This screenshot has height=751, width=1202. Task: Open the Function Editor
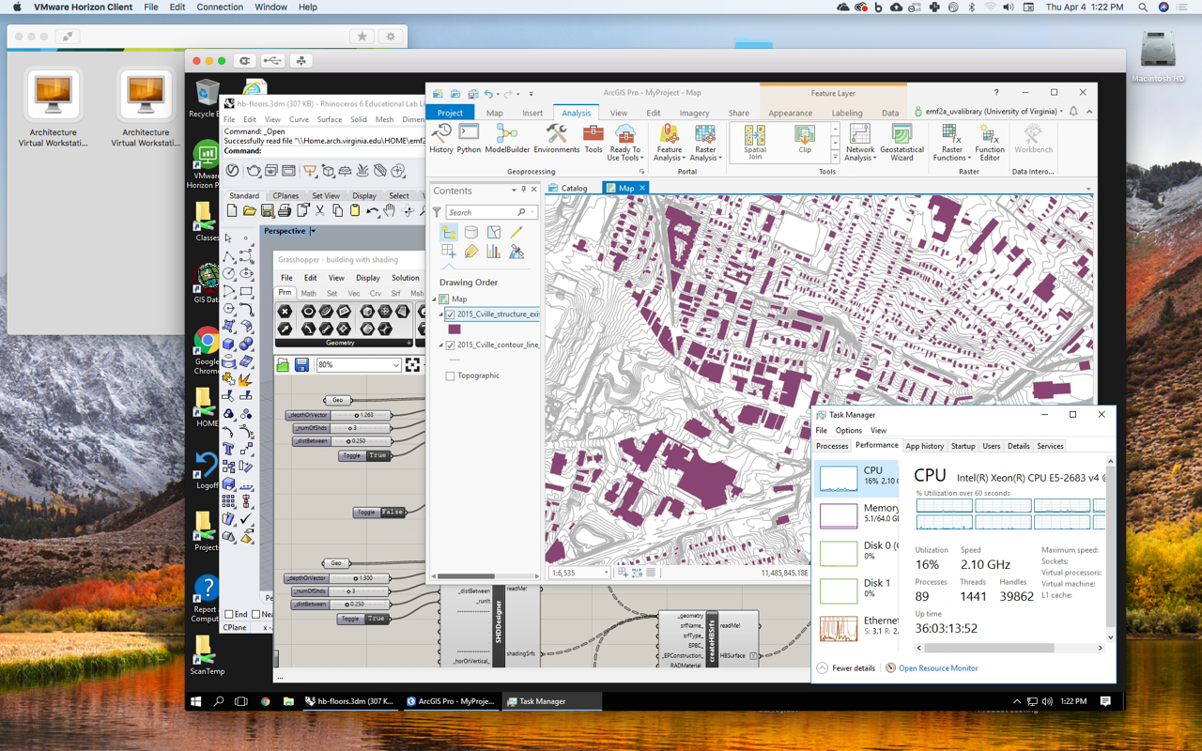(x=989, y=144)
